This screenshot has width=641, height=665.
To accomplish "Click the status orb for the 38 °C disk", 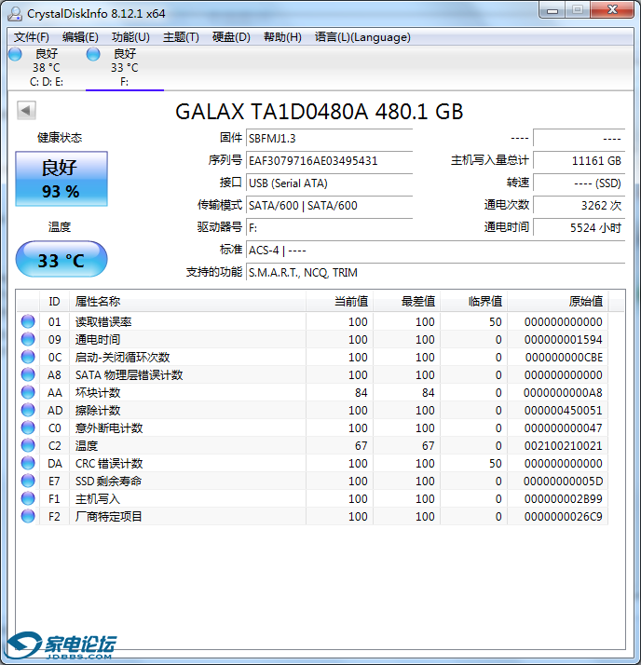I will click(15, 54).
